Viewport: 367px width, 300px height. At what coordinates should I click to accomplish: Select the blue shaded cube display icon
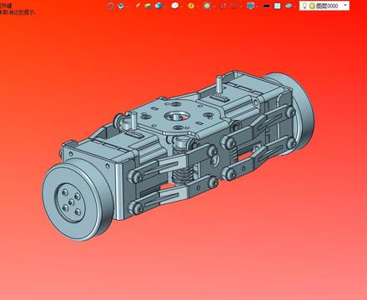158,6
